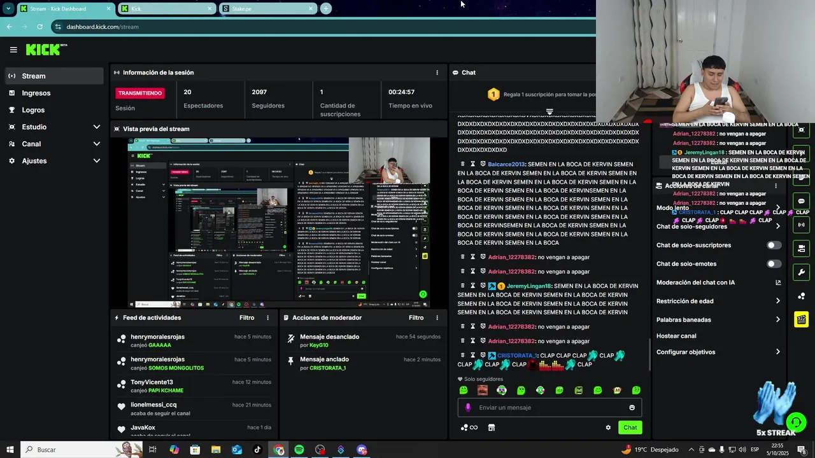Click username CRISTORATA_1 in chat
Screen dimensions: 815x458
[x=517, y=356]
